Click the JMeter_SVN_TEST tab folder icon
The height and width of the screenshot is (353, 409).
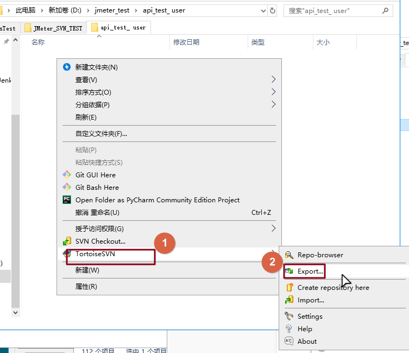click(28, 28)
